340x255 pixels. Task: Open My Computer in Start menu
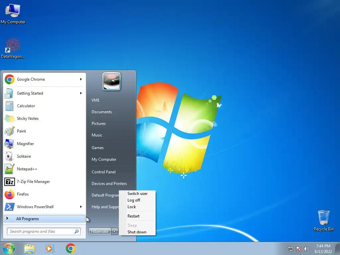[x=104, y=159]
